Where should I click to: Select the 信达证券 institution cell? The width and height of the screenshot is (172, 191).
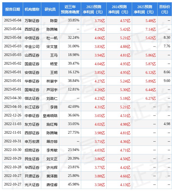[32, 98]
